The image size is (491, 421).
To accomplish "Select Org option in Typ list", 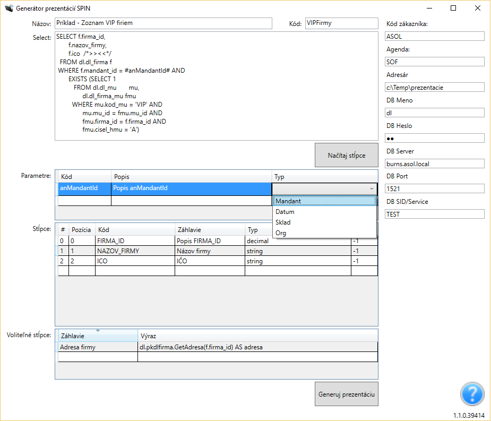I will click(324, 233).
